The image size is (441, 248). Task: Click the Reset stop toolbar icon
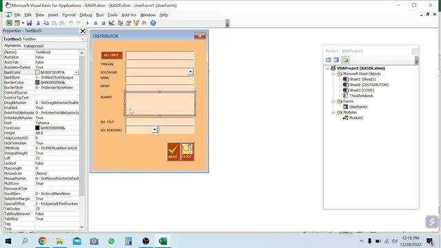point(103,23)
